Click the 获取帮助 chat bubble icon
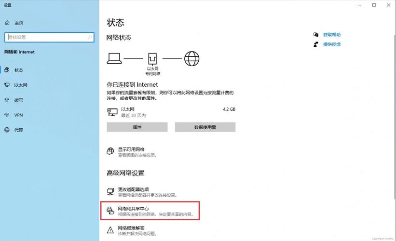 (x=315, y=35)
